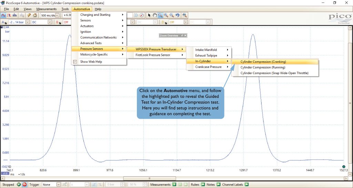Click the pin icon on Zoom Overview
Screen dimensions: 353x188
pos(182,35)
